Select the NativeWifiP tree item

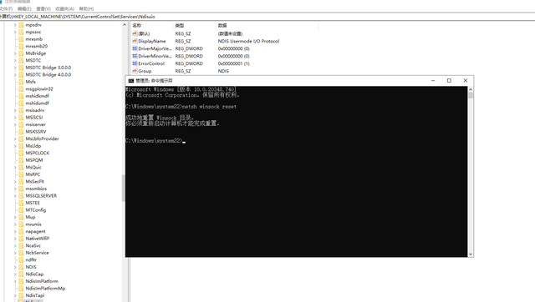point(37,239)
